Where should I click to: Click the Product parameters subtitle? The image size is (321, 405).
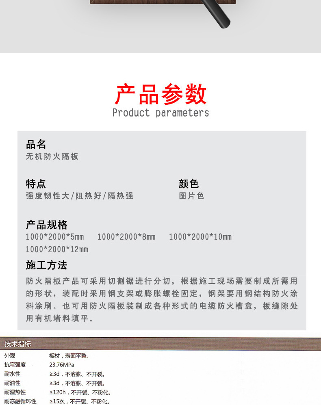coord(160,113)
